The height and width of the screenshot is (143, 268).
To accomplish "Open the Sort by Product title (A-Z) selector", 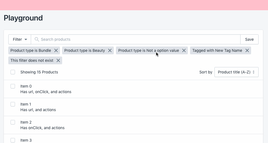I will [x=236, y=72].
